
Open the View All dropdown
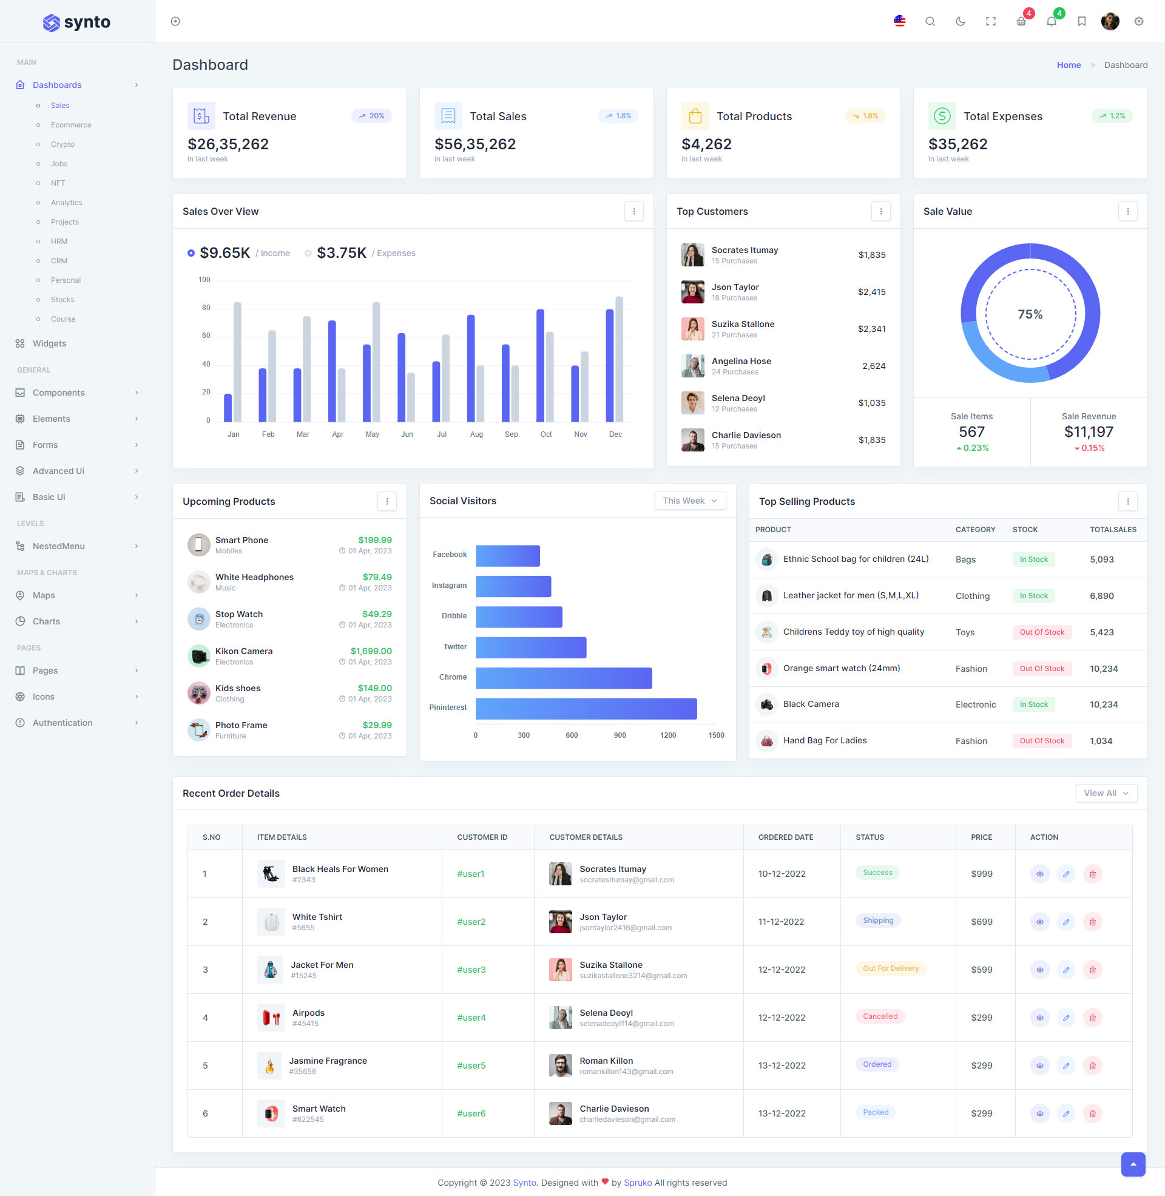[x=1106, y=793]
